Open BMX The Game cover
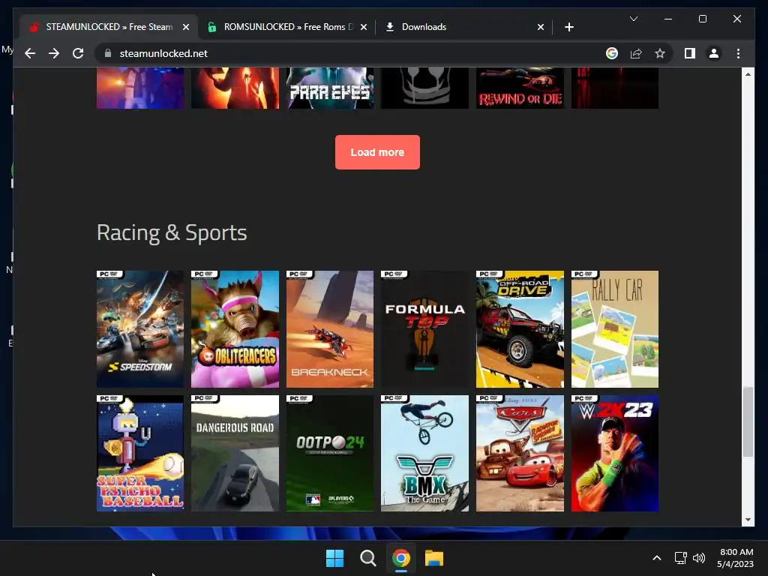The width and height of the screenshot is (768, 576). coord(424,454)
